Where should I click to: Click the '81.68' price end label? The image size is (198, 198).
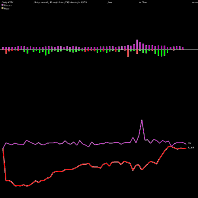191,148
